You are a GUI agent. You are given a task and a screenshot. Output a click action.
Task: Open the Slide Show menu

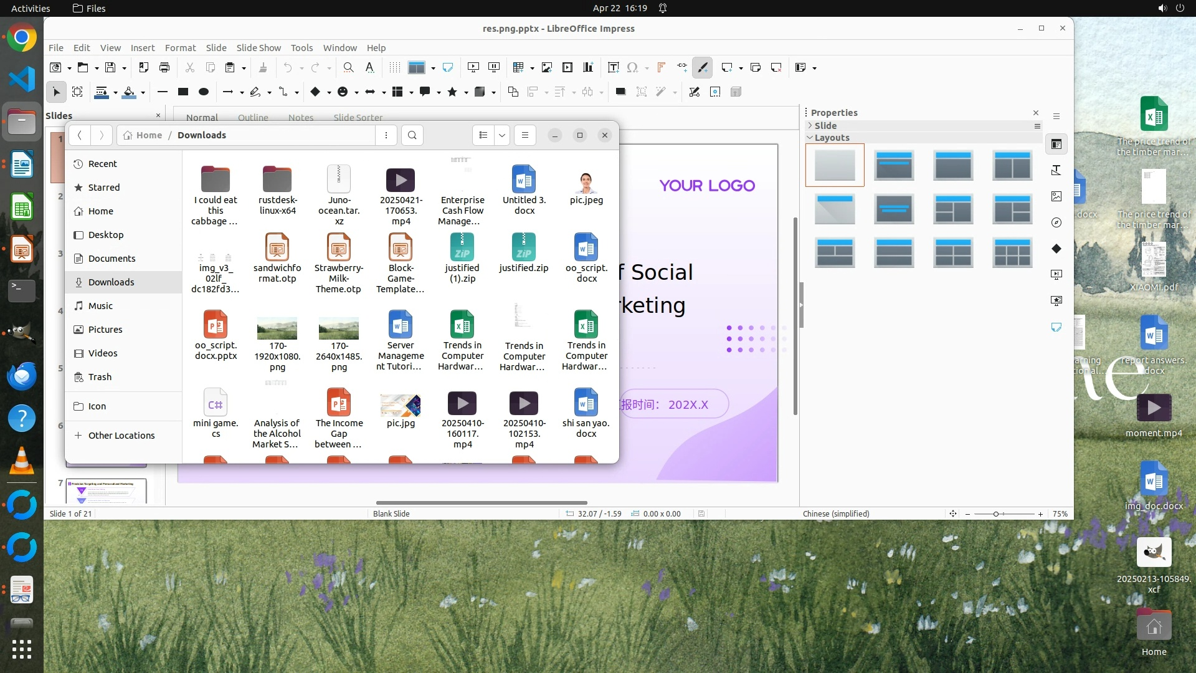tap(259, 47)
